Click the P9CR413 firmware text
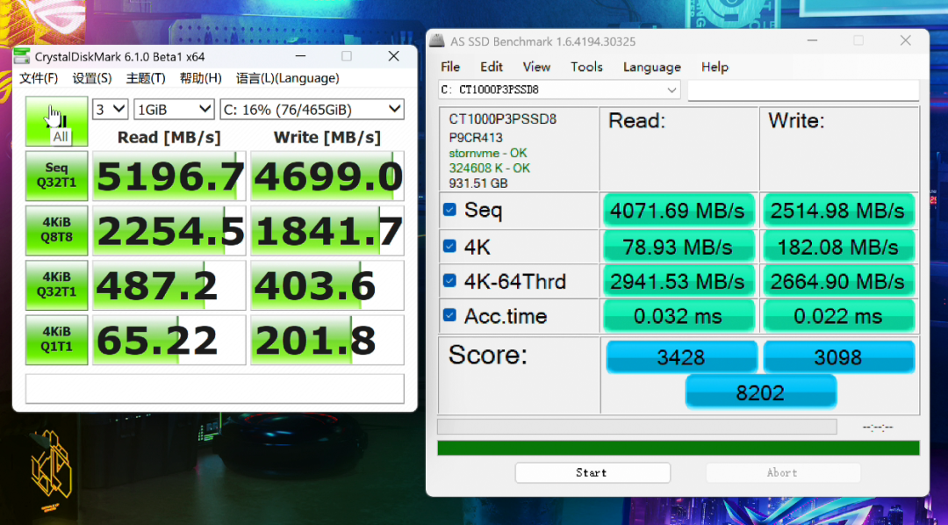Image resolution: width=948 pixels, height=525 pixels. click(x=476, y=138)
